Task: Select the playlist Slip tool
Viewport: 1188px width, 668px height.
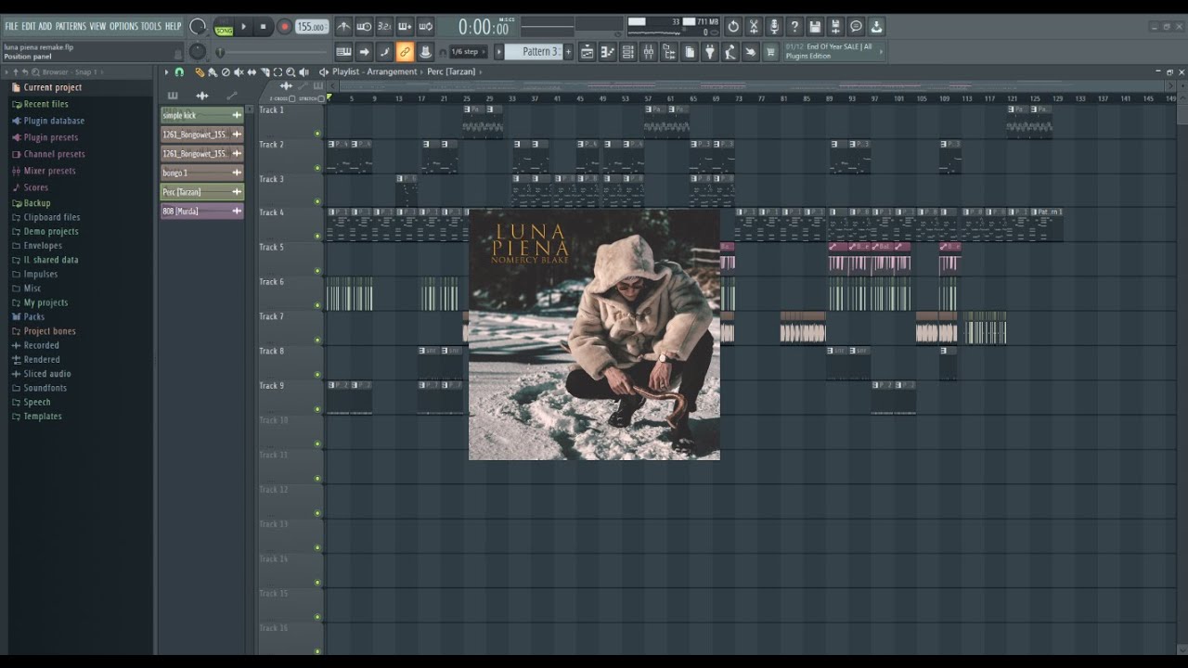Action: pyautogui.click(x=252, y=72)
